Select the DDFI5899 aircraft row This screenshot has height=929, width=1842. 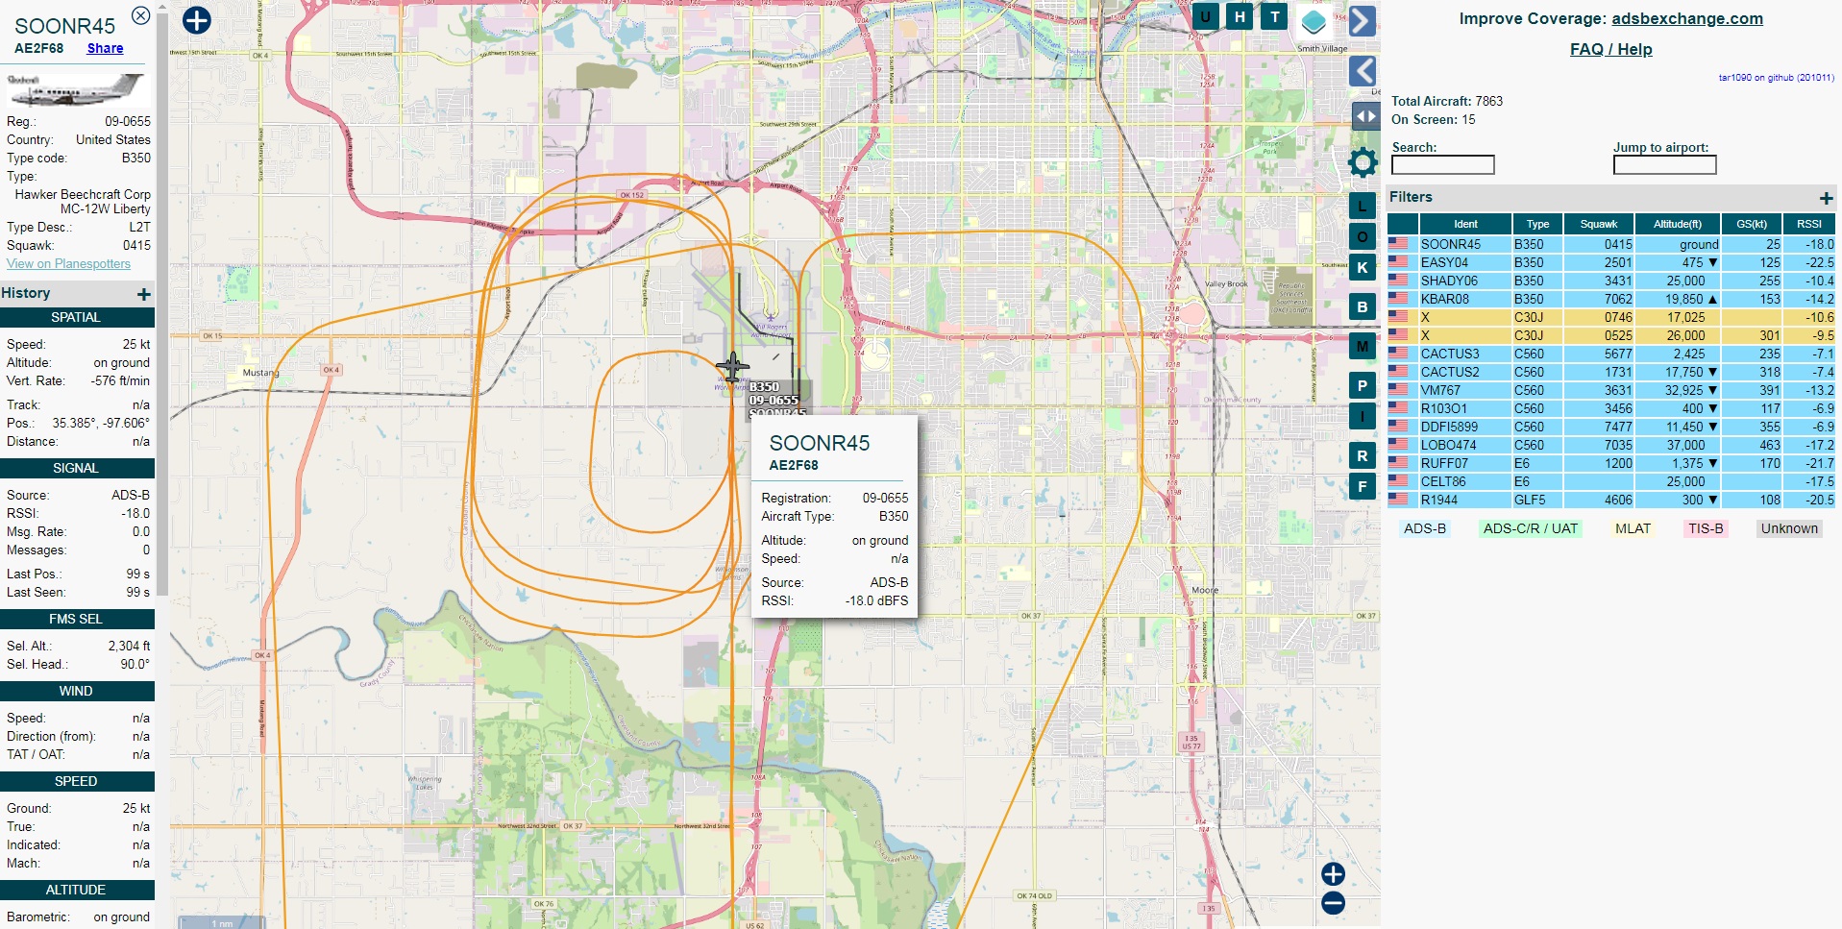tap(1611, 427)
